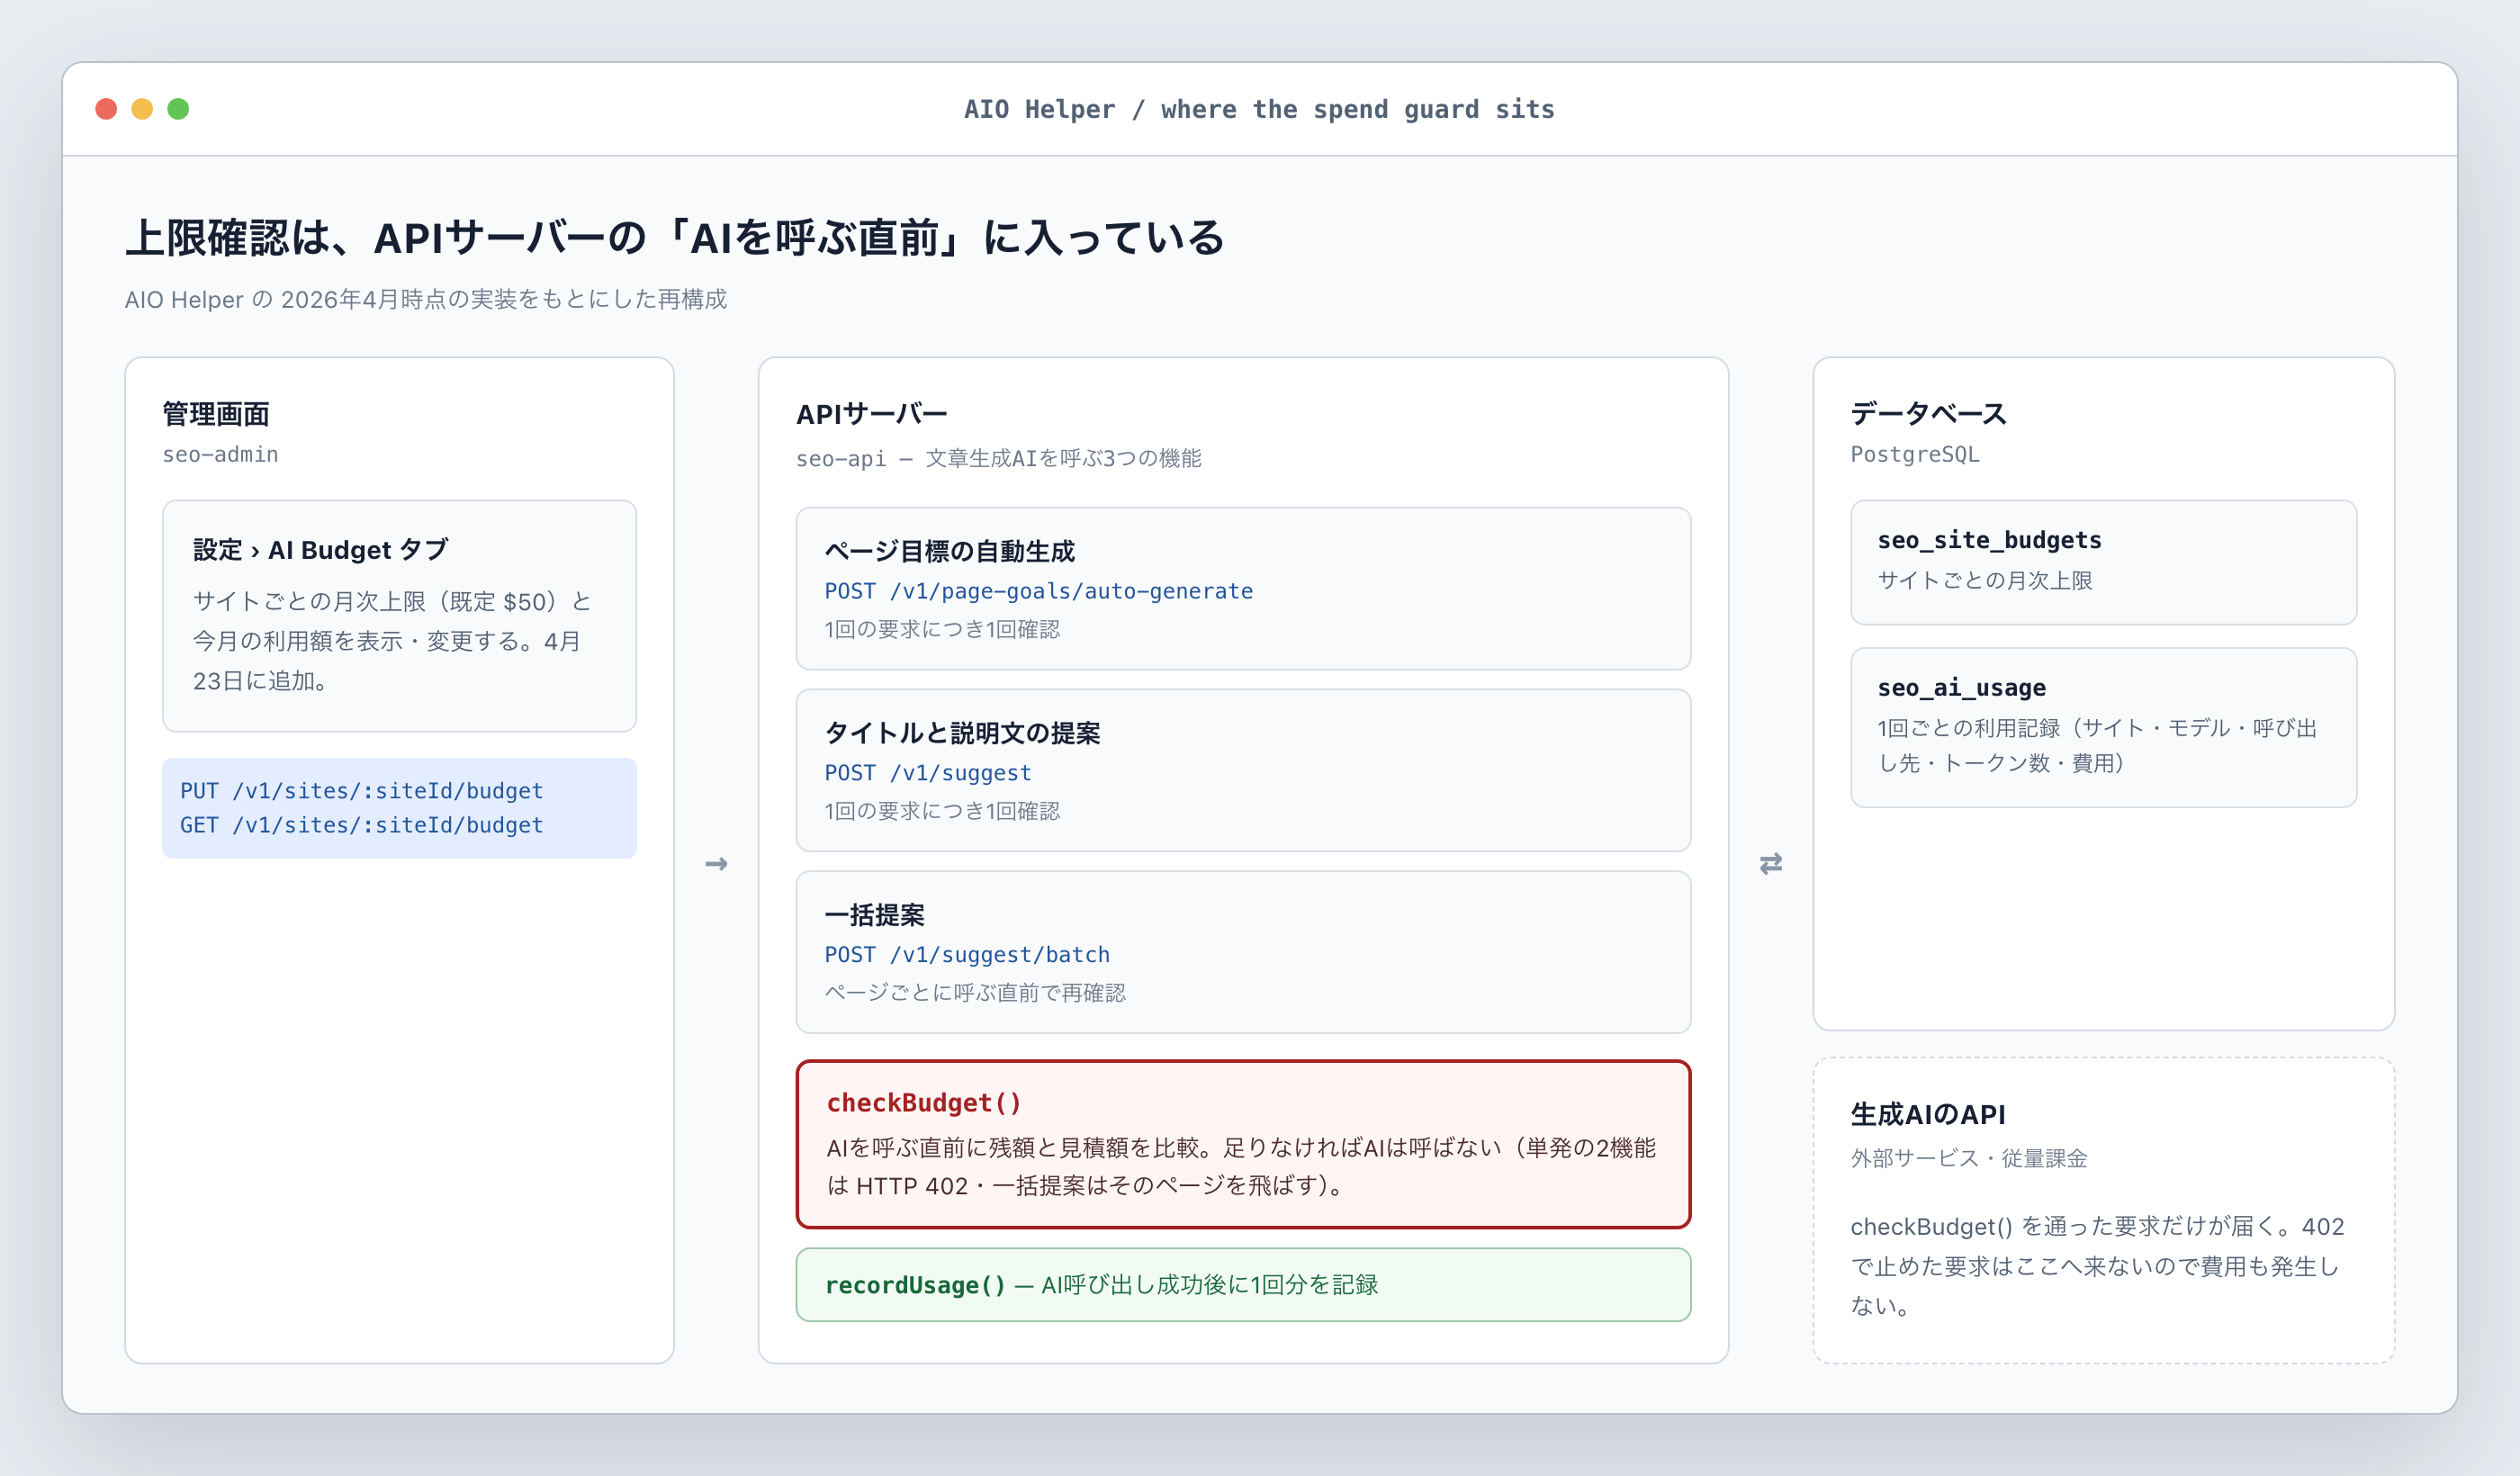Viewport: 2520px width, 1476px height.
Task: Click the 1回の要求につき1回確認 note under POST /v1/suggest
Action: pos(942,810)
